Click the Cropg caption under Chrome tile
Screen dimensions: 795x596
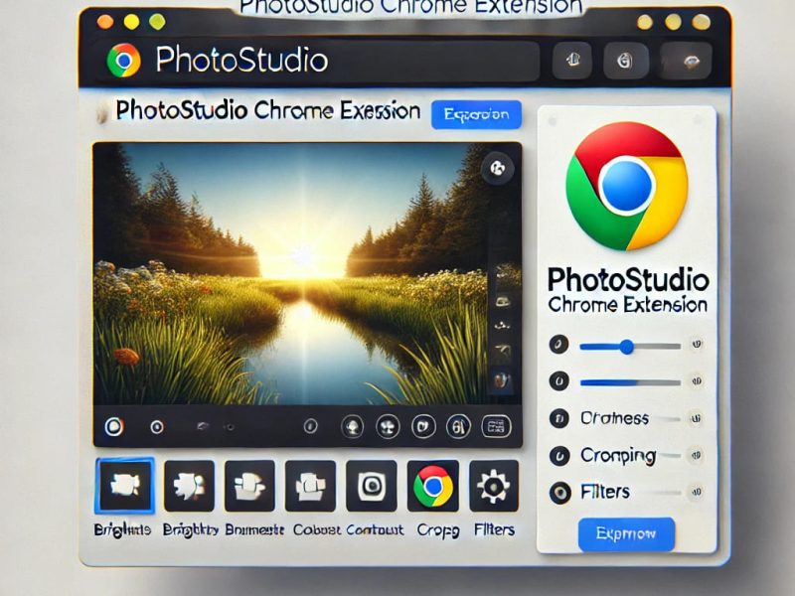tap(438, 530)
